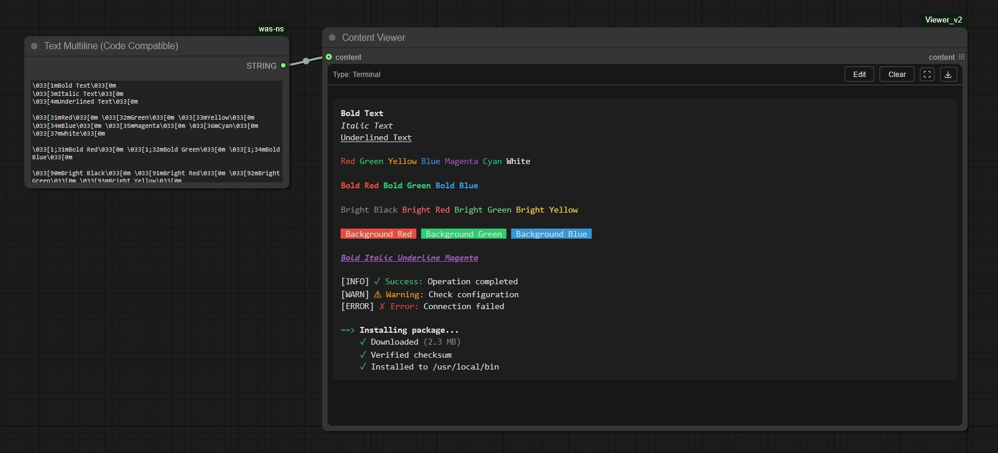Viewport: 998px width, 453px height.
Task: Click the "Underlined Text" line
Action: (376, 137)
